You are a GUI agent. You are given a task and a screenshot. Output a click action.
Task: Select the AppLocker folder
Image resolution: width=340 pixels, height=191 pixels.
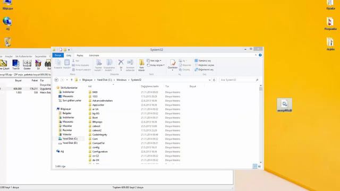point(97,105)
